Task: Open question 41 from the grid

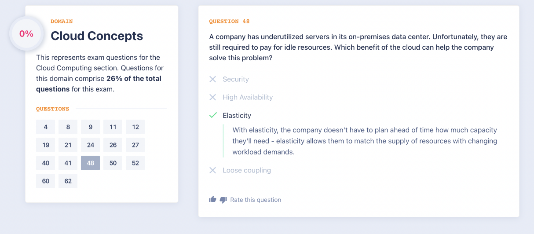Action: 68,163
